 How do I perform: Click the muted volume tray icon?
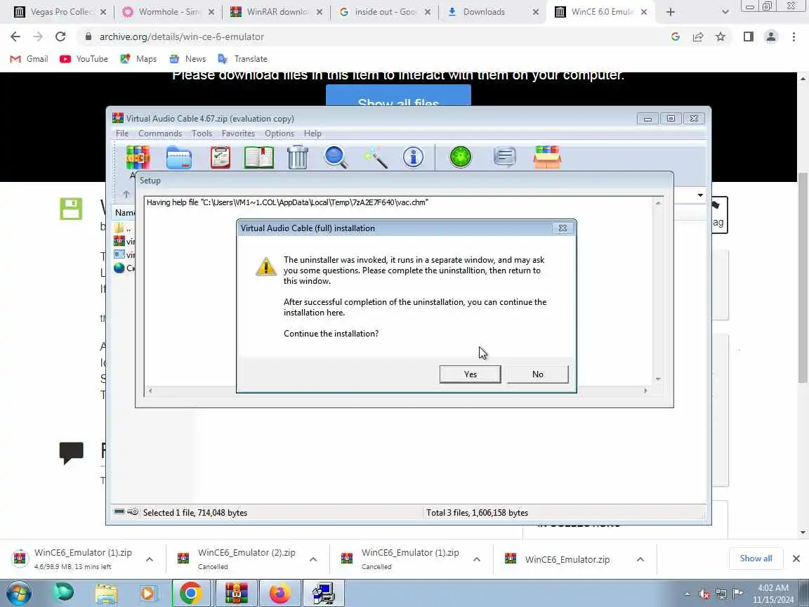704,594
